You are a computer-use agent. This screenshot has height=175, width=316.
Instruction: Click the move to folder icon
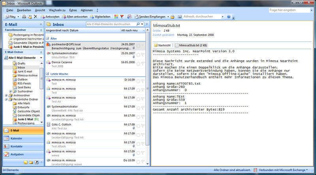[30, 17]
